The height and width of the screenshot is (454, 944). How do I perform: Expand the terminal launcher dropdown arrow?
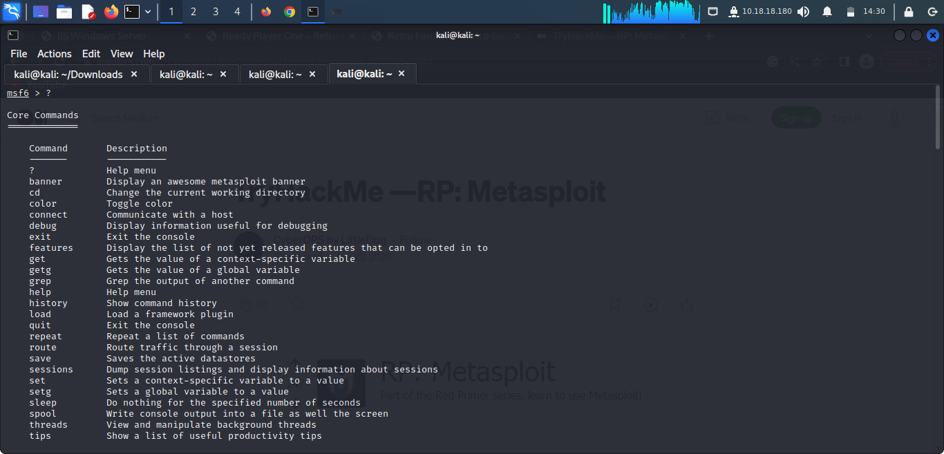(x=147, y=12)
